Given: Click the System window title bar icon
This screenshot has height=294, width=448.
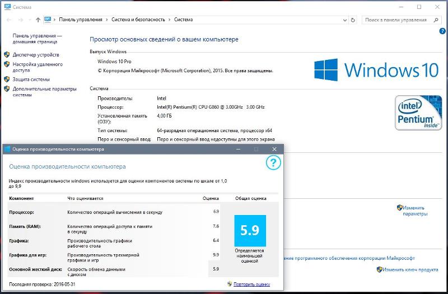Looking at the screenshot, I should pyautogui.click(x=8, y=7).
